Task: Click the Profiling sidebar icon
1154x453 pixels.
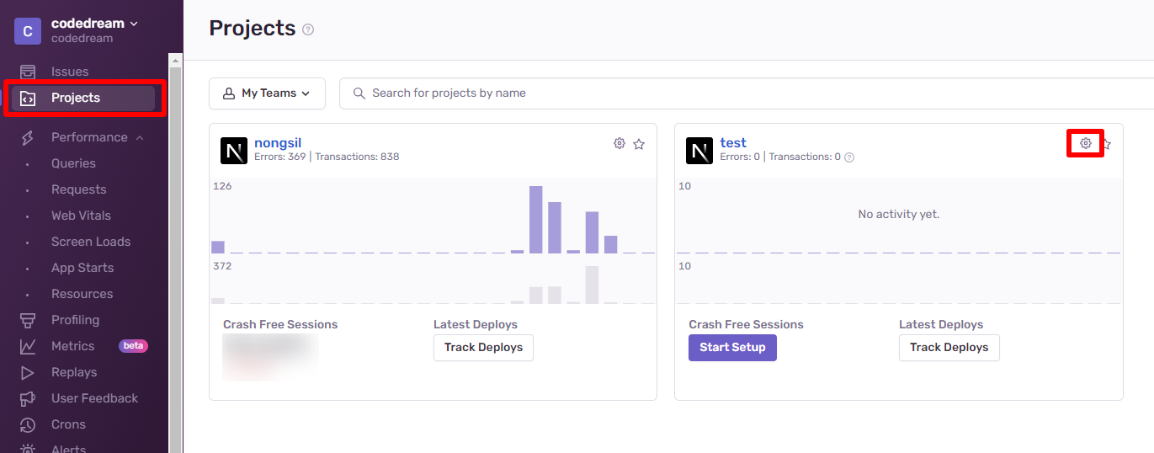Action: click(28, 320)
